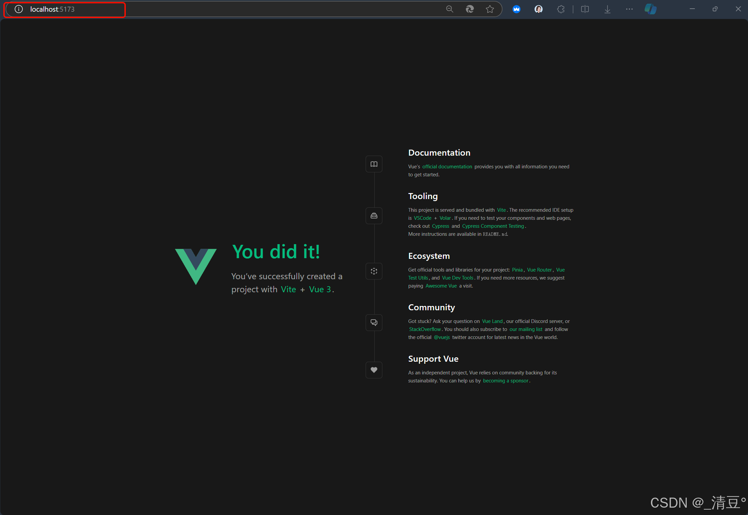This screenshot has height=515, width=748.
Task: Open the Cypress Component Testing link
Action: 493,226
